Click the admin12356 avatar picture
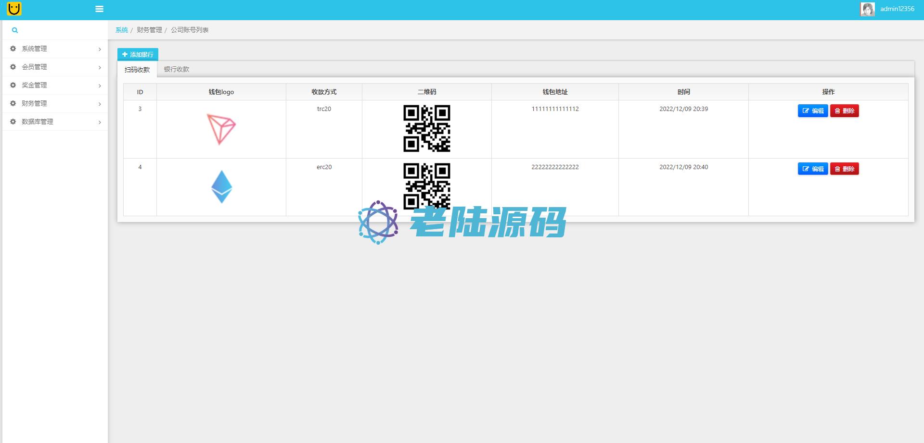924x443 pixels. pyautogui.click(x=867, y=9)
